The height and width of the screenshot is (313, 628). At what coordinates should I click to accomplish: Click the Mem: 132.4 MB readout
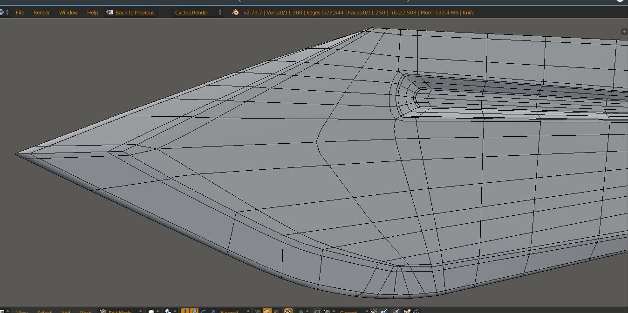point(439,13)
